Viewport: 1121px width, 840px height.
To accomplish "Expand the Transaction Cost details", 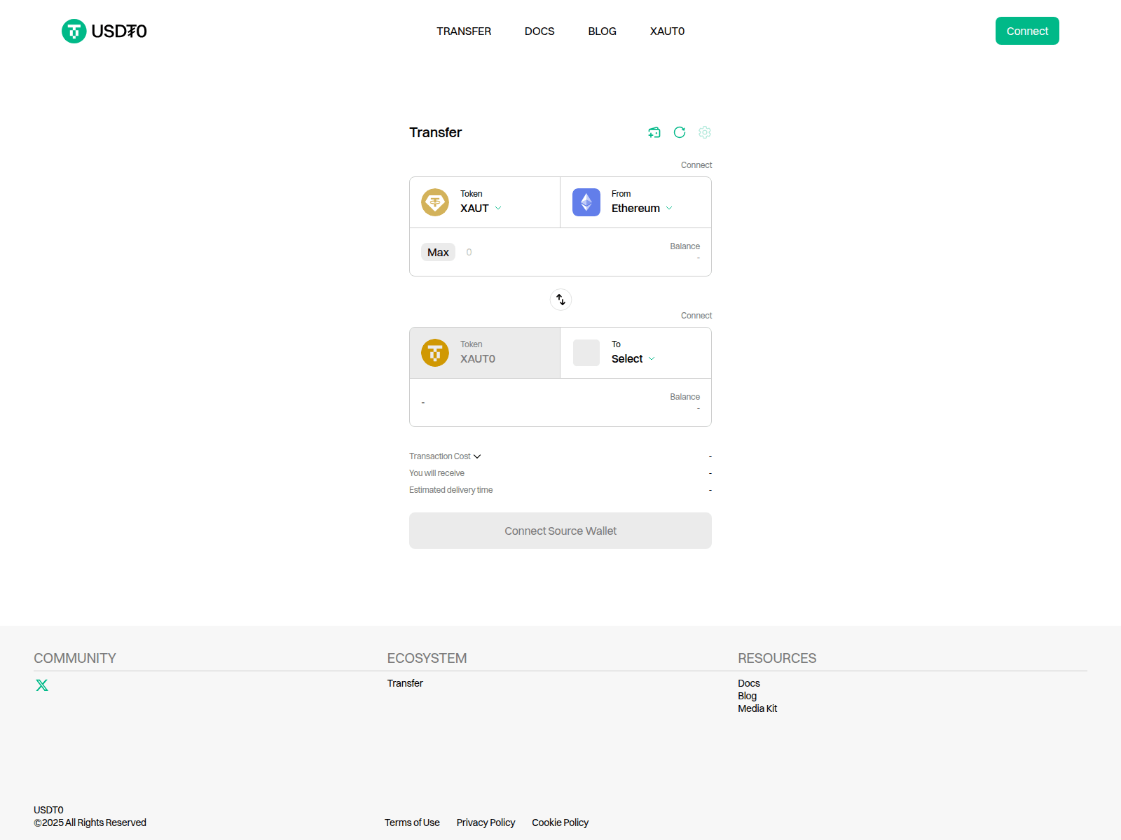I will 445,456.
